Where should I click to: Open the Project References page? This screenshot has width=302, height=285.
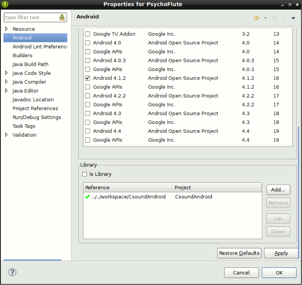click(35, 108)
